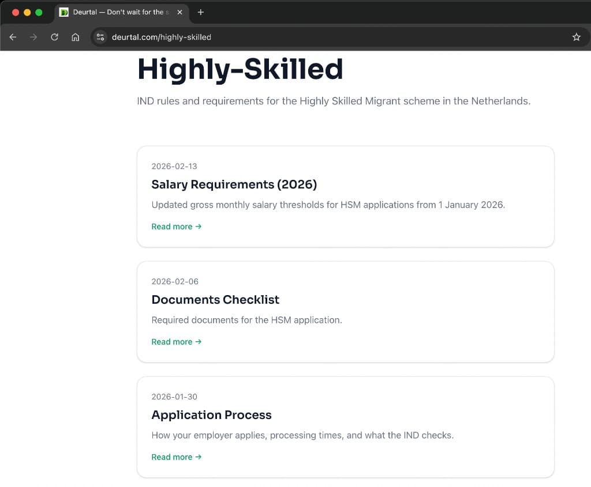
Task: Open a new tab with the plus icon
Action: point(200,12)
